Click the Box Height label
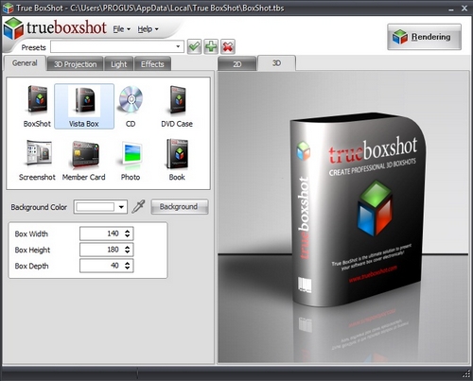Screen dimensions: 473x381 32,250
